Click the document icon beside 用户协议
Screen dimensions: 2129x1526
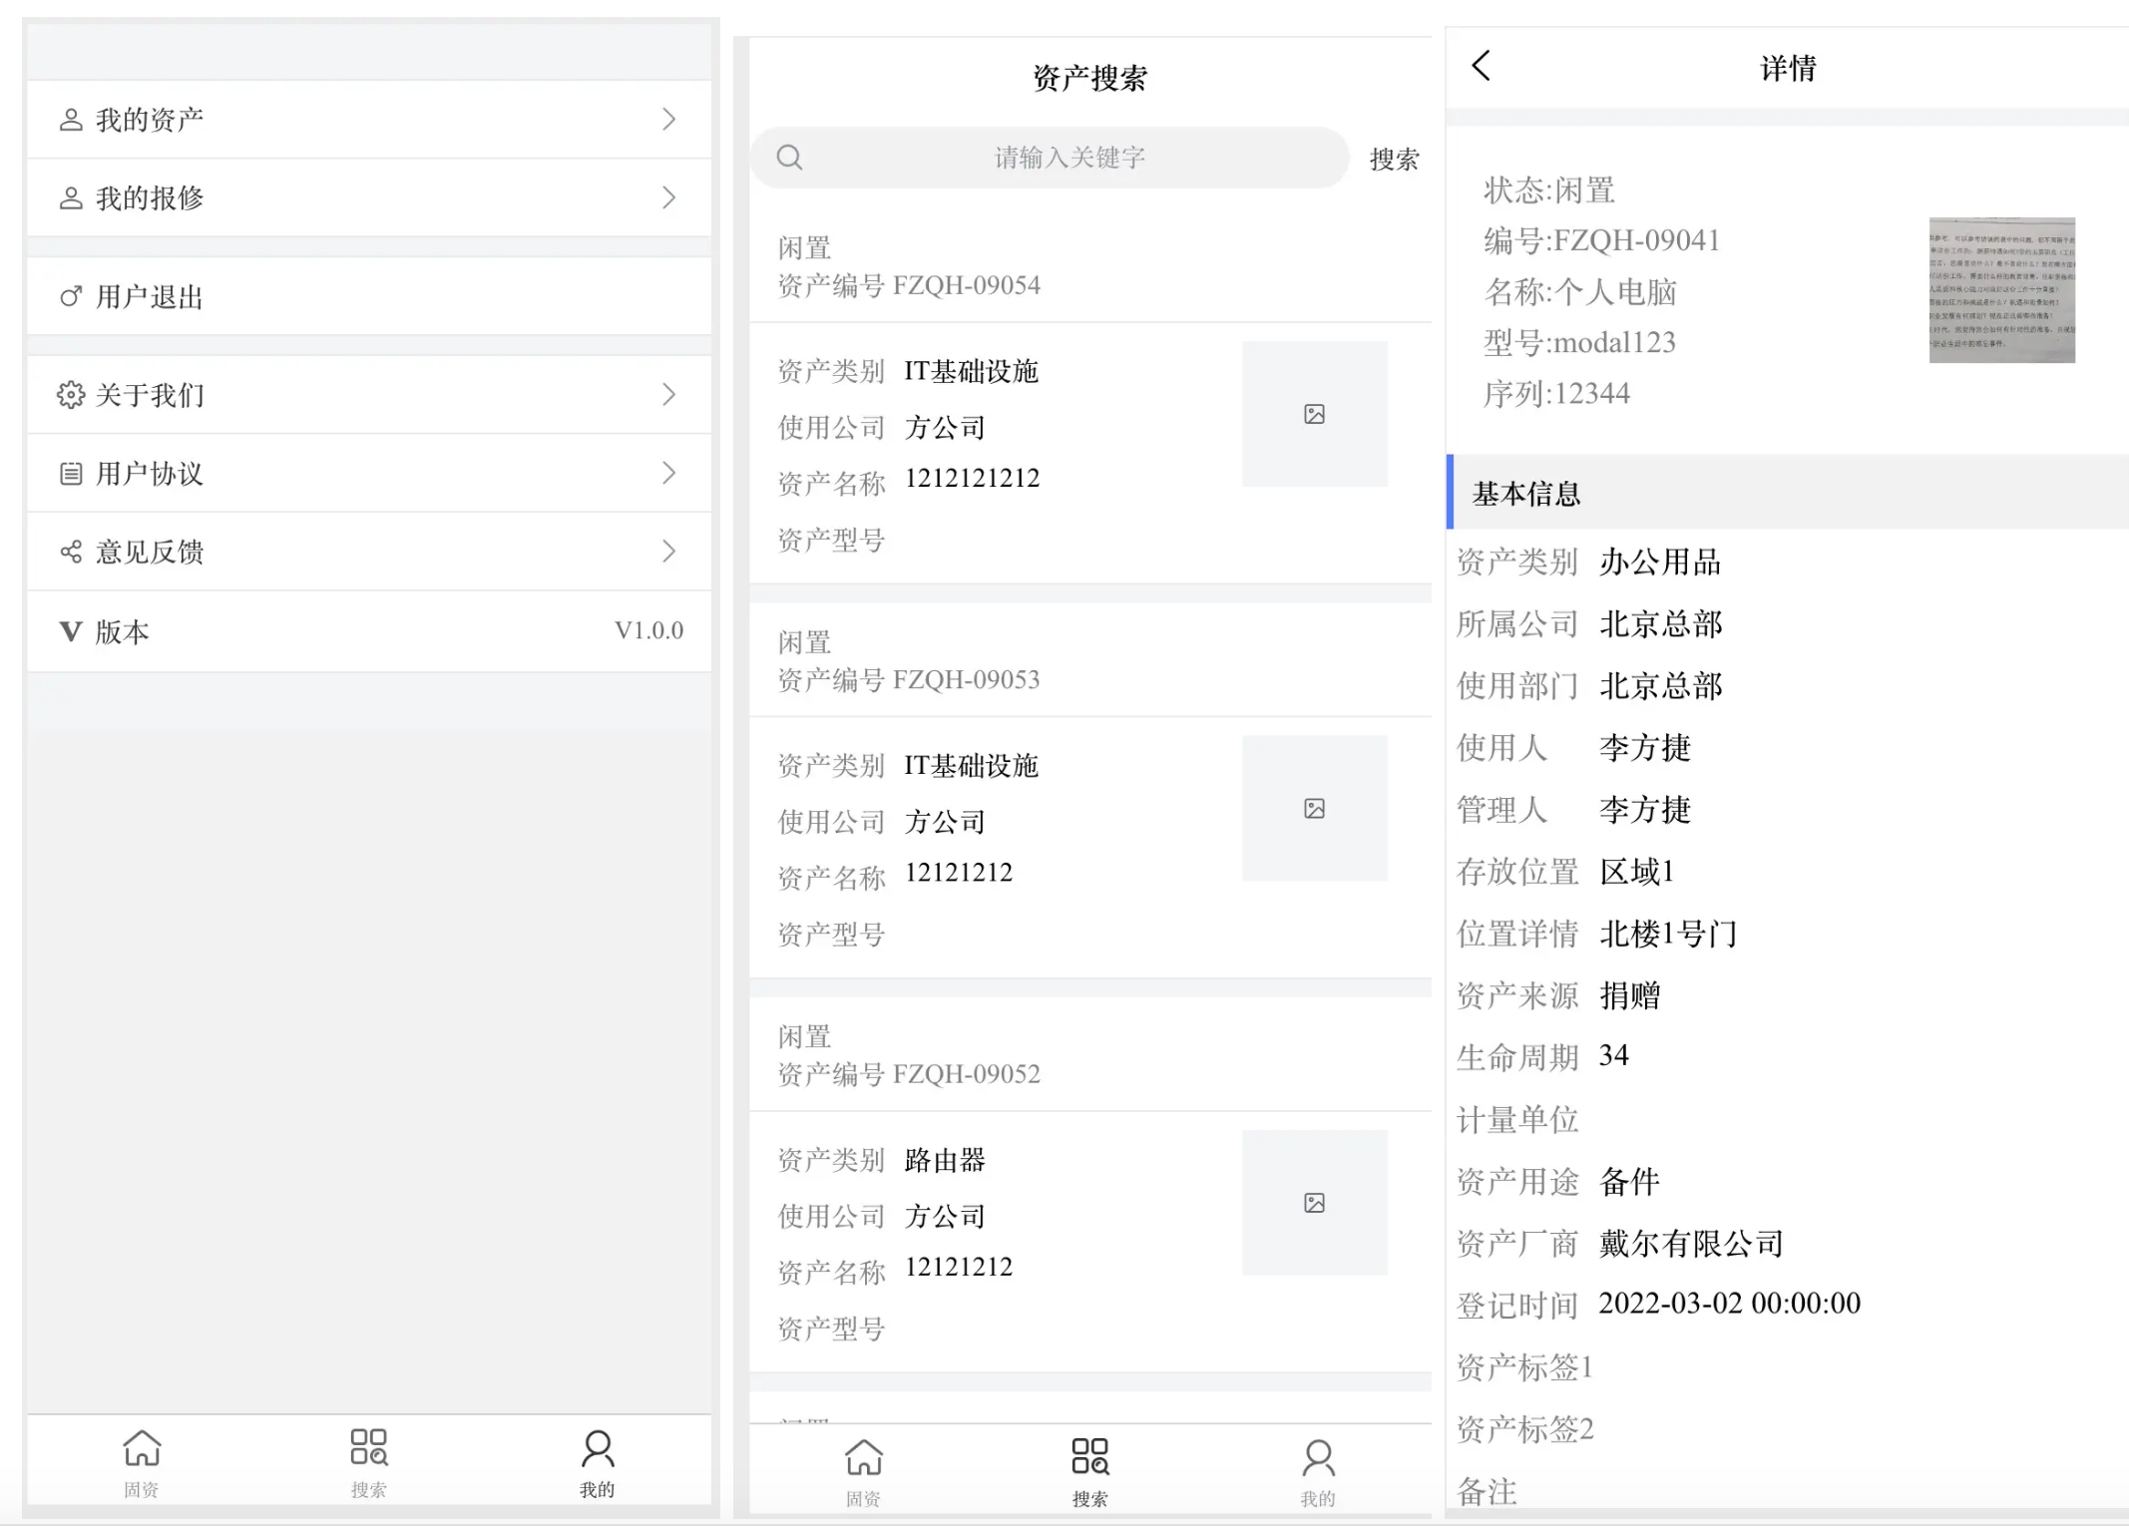coord(71,474)
